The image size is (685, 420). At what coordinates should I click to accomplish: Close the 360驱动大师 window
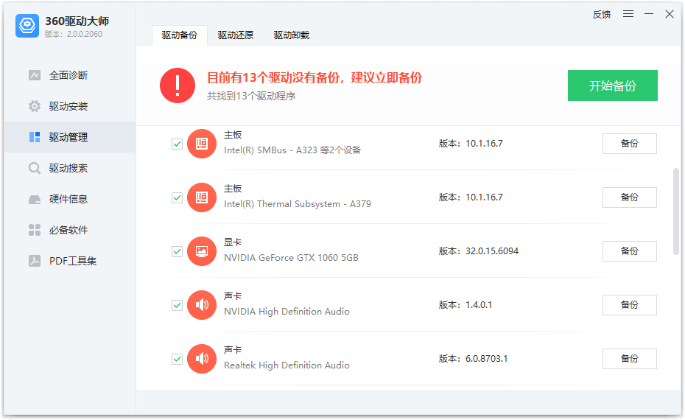pos(670,14)
